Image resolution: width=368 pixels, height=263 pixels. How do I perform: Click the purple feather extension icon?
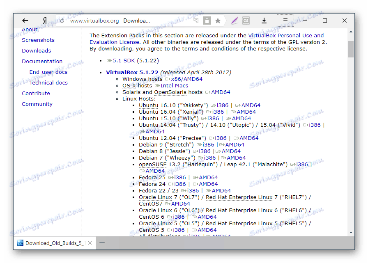pyautogui.click(x=234, y=21)
